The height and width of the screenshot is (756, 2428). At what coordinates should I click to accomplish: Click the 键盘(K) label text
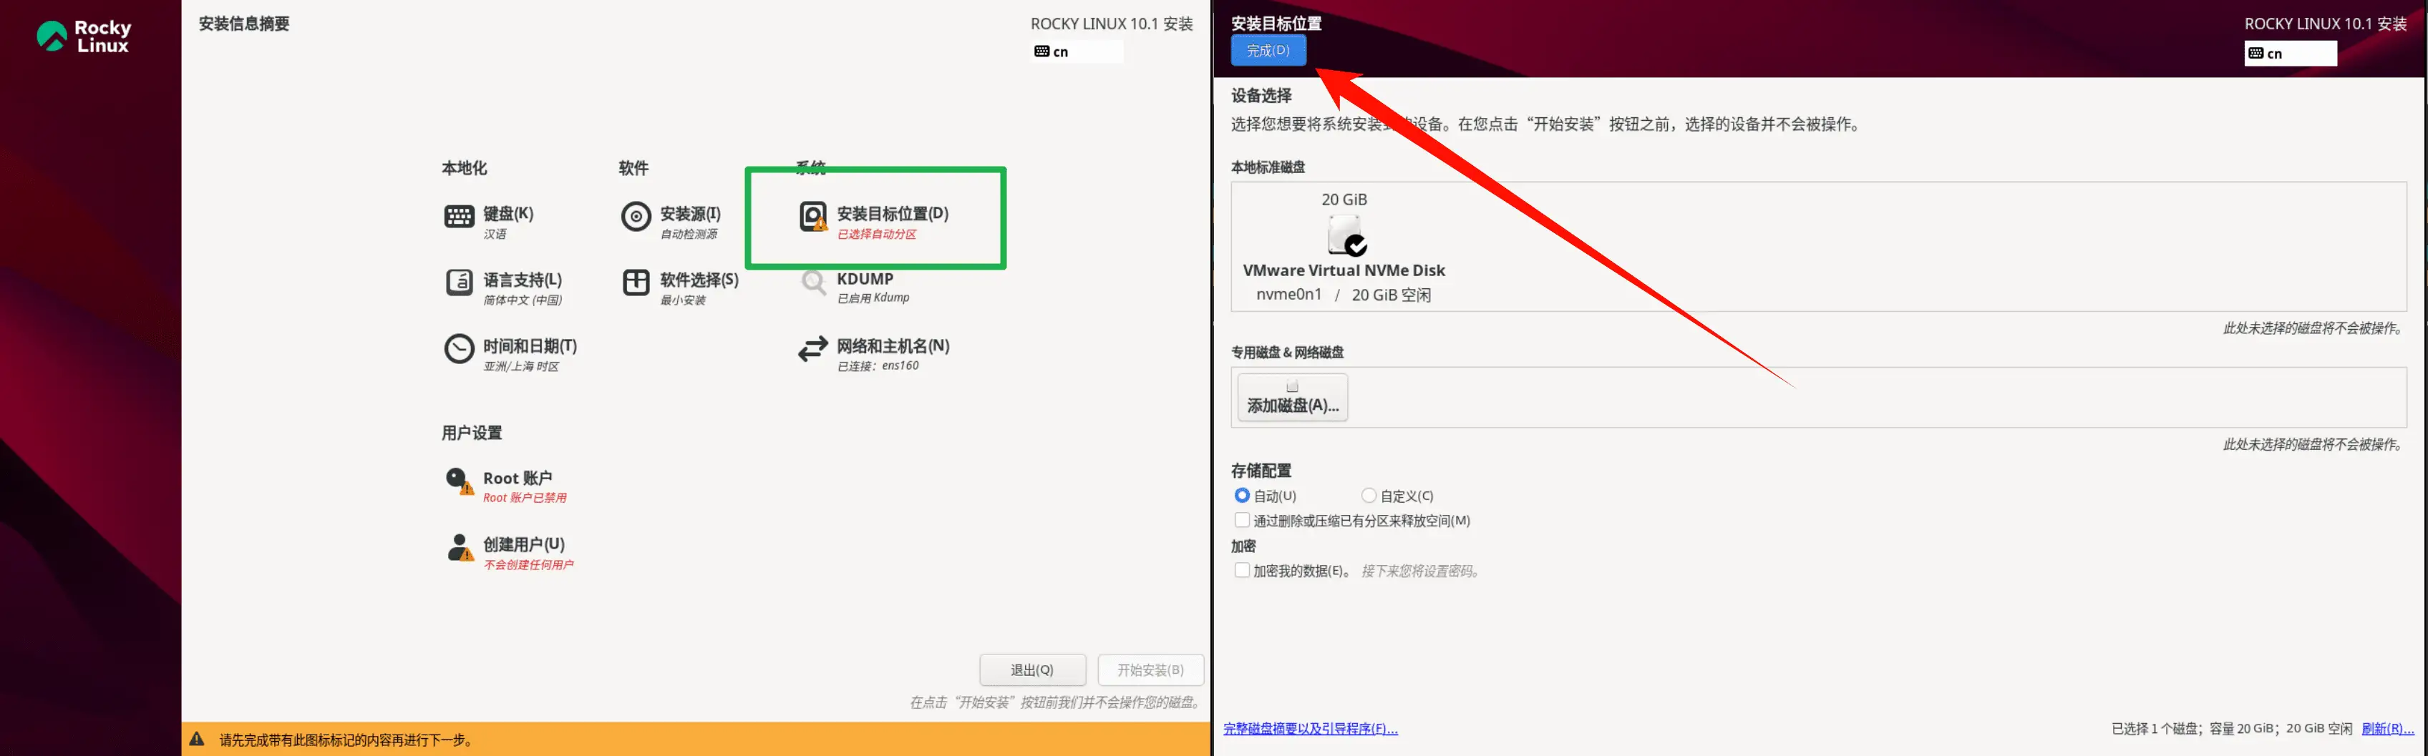[x=508, y=214]
